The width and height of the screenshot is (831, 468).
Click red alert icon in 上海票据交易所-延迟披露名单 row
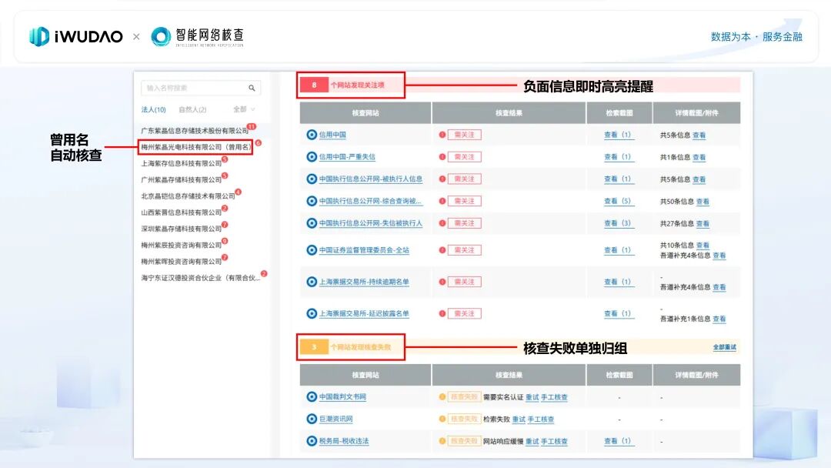[442, 313]
